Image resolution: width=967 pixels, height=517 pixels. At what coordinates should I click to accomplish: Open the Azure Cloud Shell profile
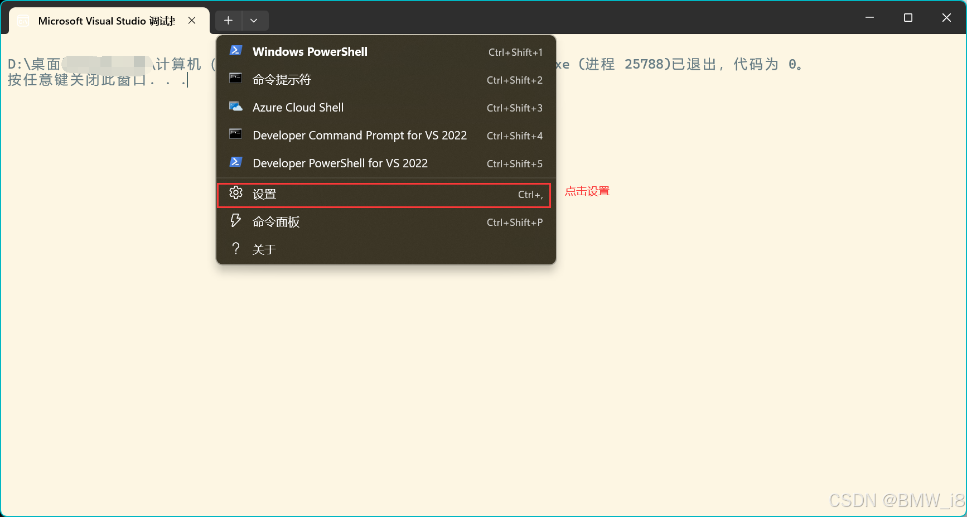(386, 108)
